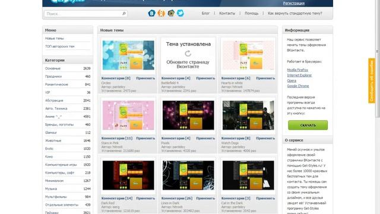
Task: Follow the Mozilla Firefox link
Action: pyautogui.click(x=297, y=70)
